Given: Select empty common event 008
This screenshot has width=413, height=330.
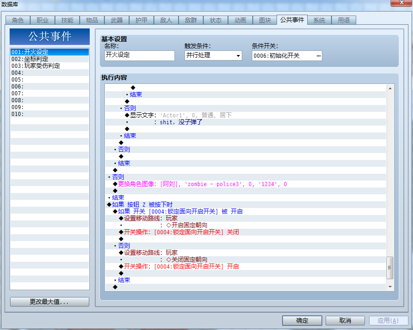Looking at the screenshot, I should coord(49,100).
